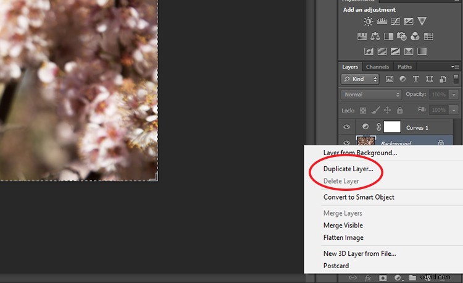The image size is (463, 283).
Task: Choose Duplicate Layer from context menu
Action: coord(348,169)
